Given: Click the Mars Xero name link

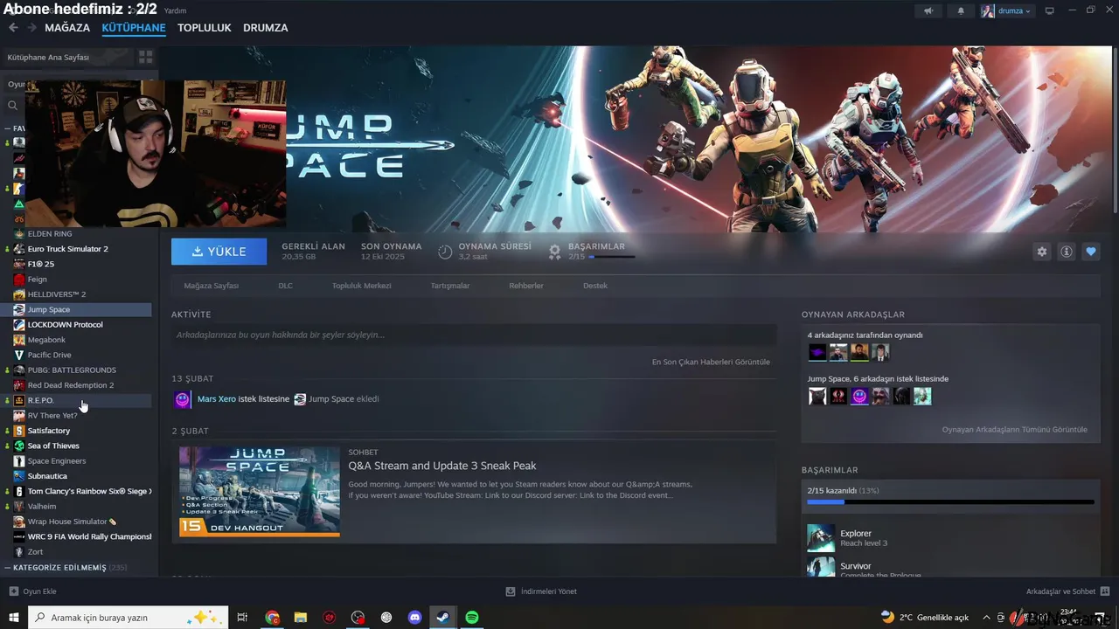Looking at the screenshot, I should tap(217, 399).
